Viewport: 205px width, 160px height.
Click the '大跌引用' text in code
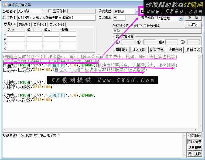click(x=56, y=95)
